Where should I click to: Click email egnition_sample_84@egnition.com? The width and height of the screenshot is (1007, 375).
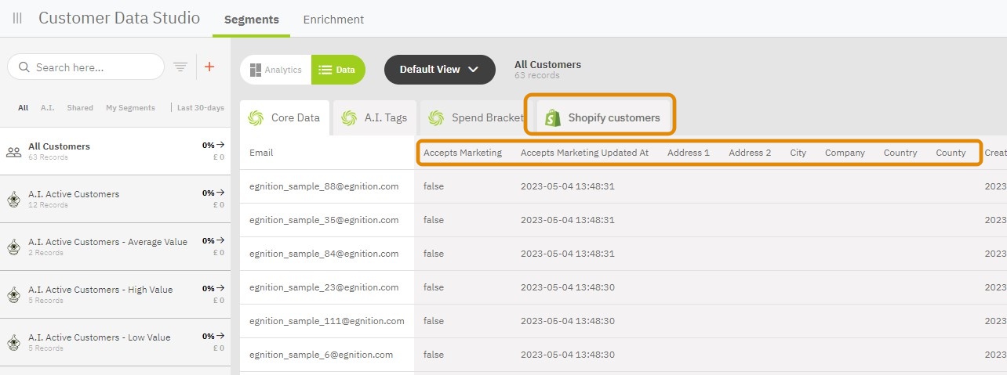(x=324, y=254)
